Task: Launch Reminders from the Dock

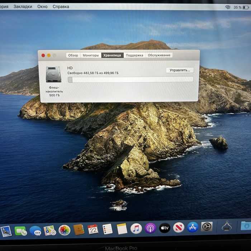Action: [x=107, y=229]
